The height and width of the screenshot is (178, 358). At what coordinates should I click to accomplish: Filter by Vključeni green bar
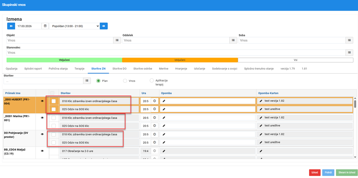(64, 60)
